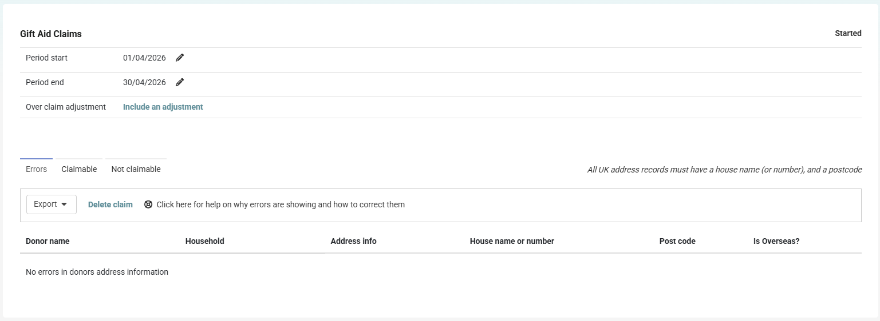Switch to the Errors tab
The width and height of the screenshot is (880, 321).
tap(36, 169)
